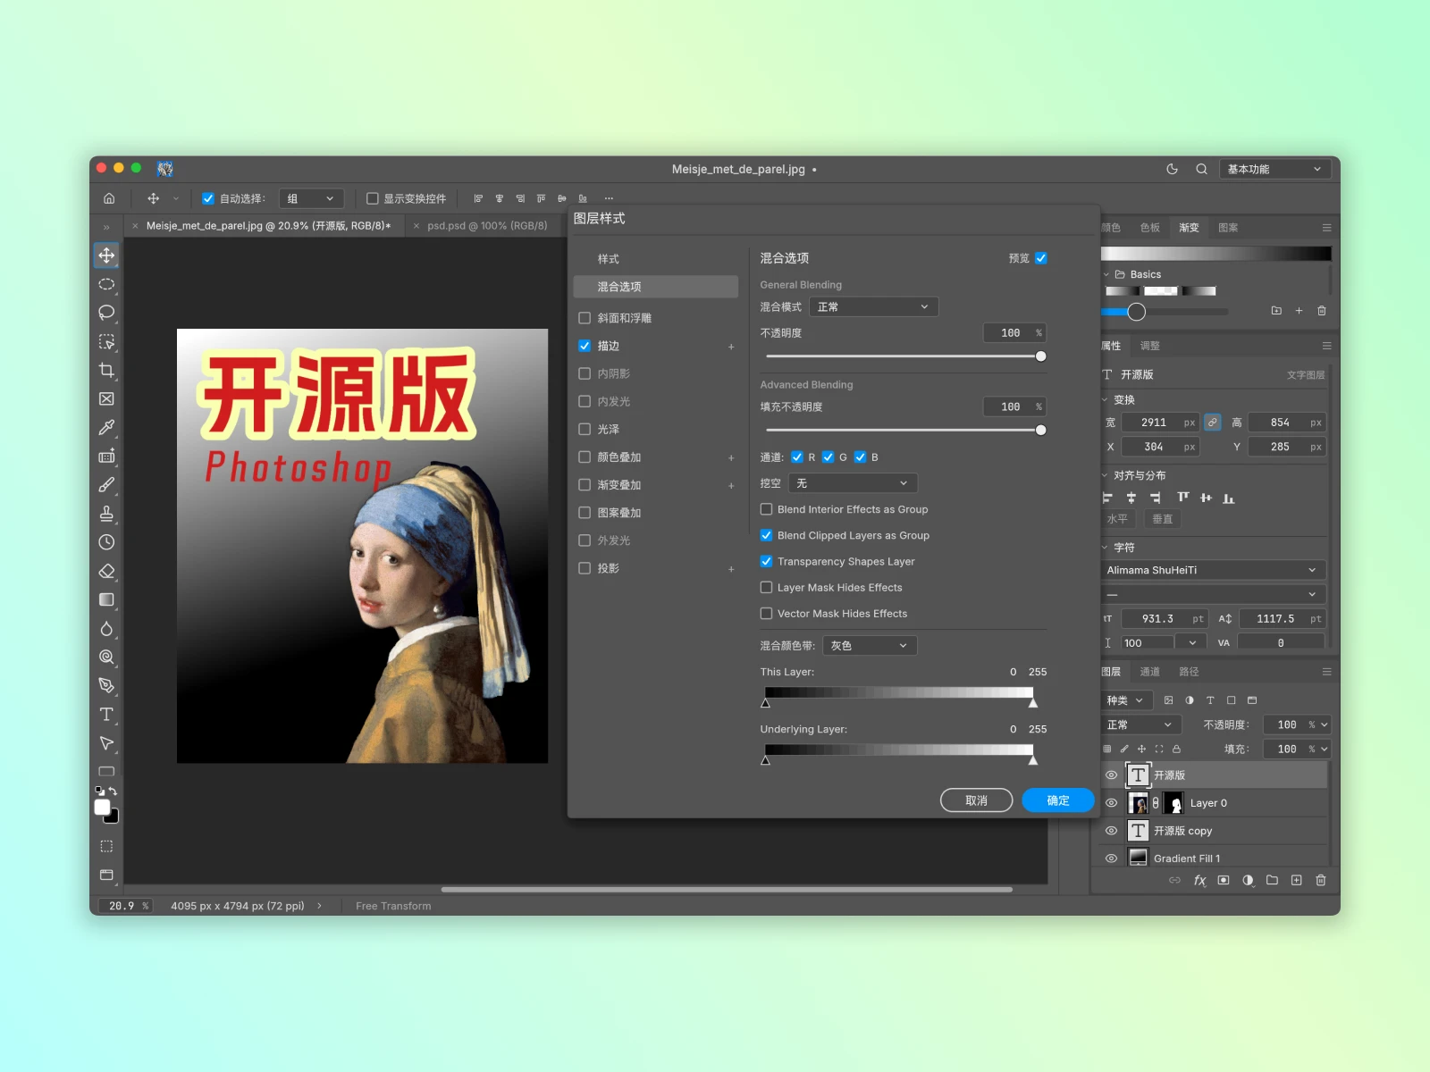Uncheck the 描边 effect checkbox
1430x1072 pixels.
tap(585, 346)
